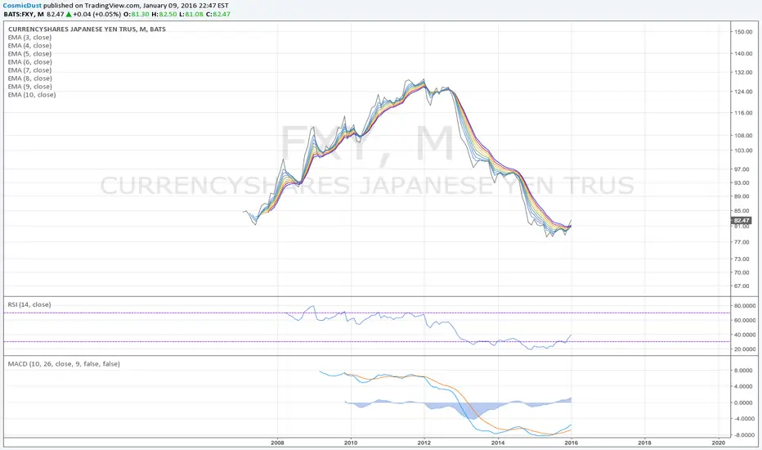Click the open value O:81.30 in header

pos(137,14)
